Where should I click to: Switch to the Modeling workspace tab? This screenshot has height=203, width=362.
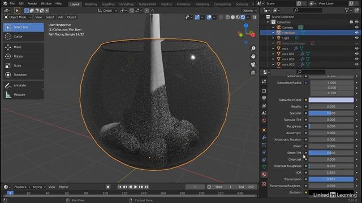click(x=90, y=4)
